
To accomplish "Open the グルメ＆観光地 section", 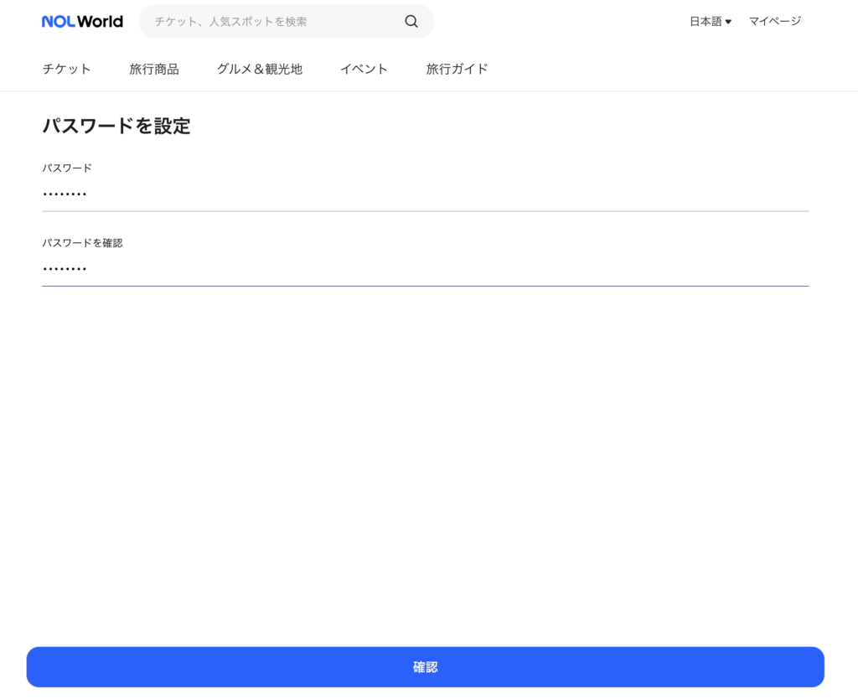I will coord(259,70).
